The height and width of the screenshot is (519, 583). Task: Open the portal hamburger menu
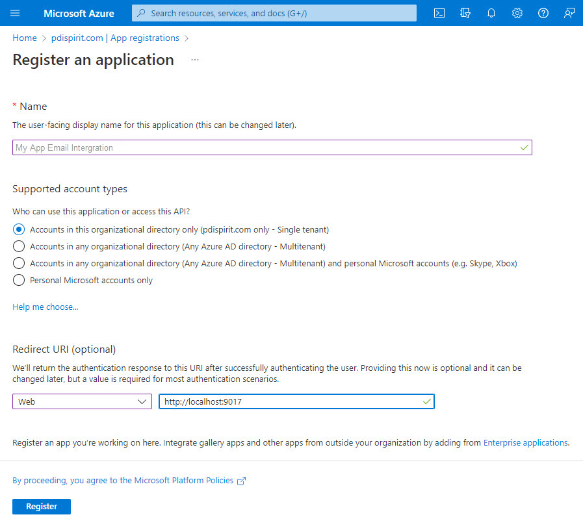[15, 14]
